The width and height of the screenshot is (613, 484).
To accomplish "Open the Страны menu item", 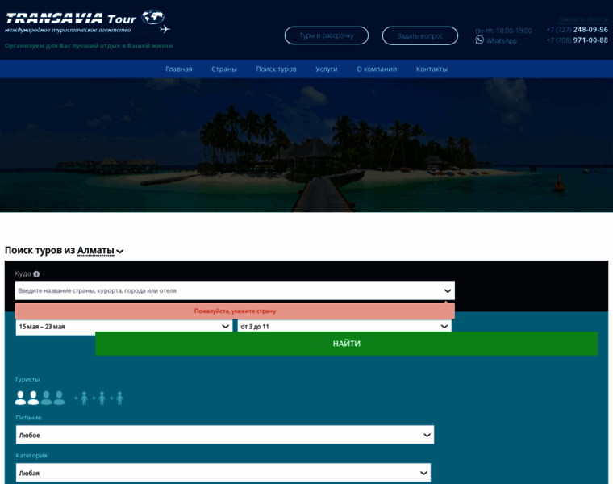I will pyautogui.click(x=224, y=69).
